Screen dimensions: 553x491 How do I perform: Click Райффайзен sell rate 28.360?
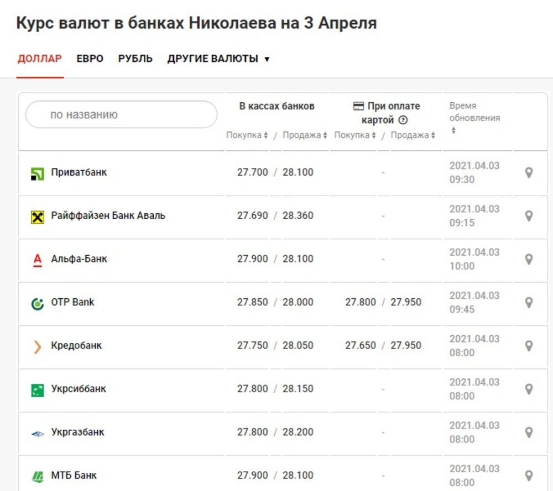click(x=298, y=215)
